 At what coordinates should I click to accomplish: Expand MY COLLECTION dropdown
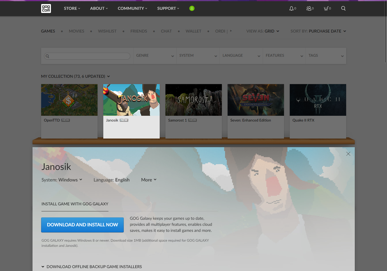pyautogui.click(x=75, y=76)
